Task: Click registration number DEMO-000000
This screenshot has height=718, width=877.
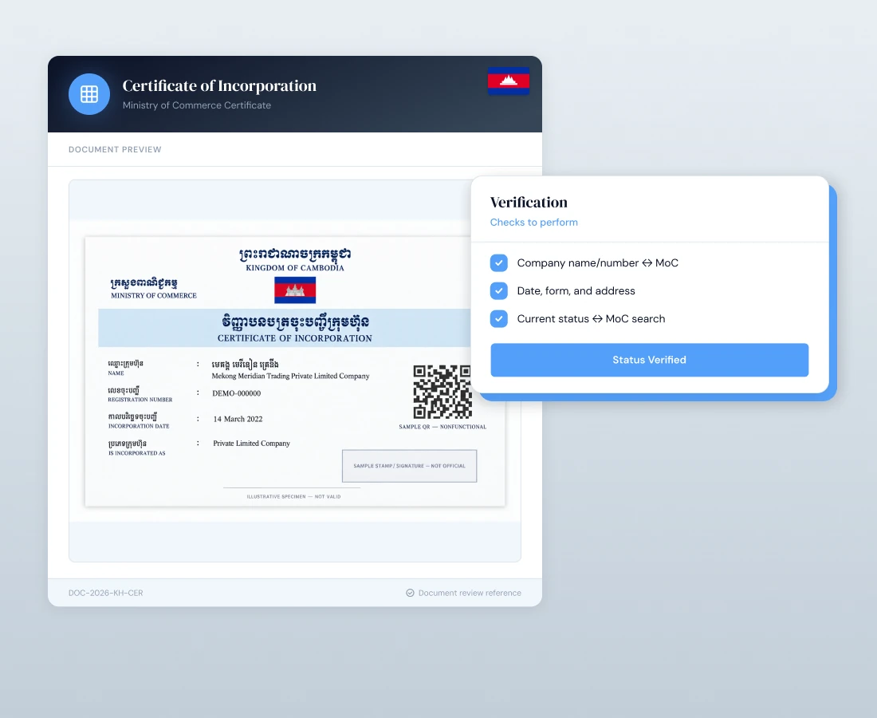Action: (x=237, y=393)
